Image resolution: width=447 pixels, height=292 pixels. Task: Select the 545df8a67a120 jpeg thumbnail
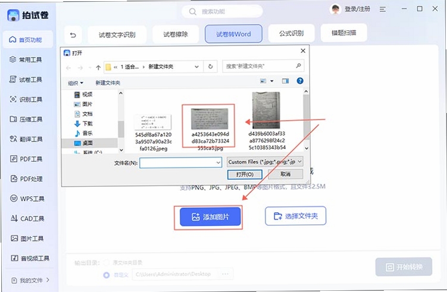(153, 122)
